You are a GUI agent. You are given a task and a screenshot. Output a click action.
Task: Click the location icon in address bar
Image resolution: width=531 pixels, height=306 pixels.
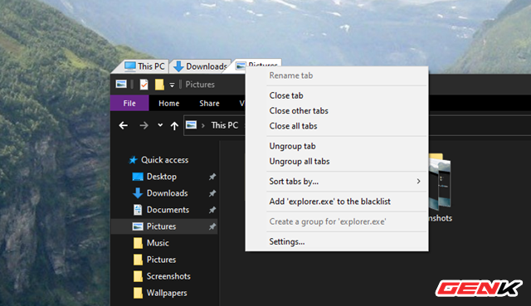tap(191, 125)
